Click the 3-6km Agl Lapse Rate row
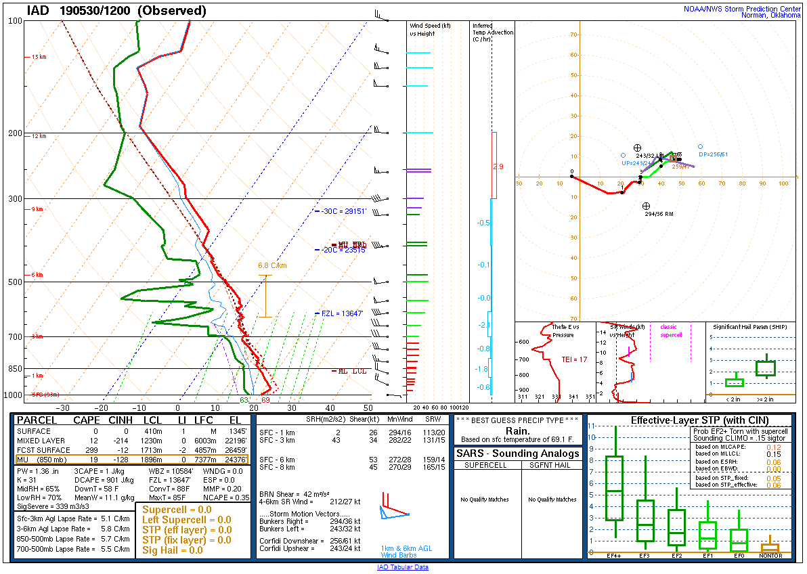This screenshot has height=574, width=807. click(x=73, y=529)
